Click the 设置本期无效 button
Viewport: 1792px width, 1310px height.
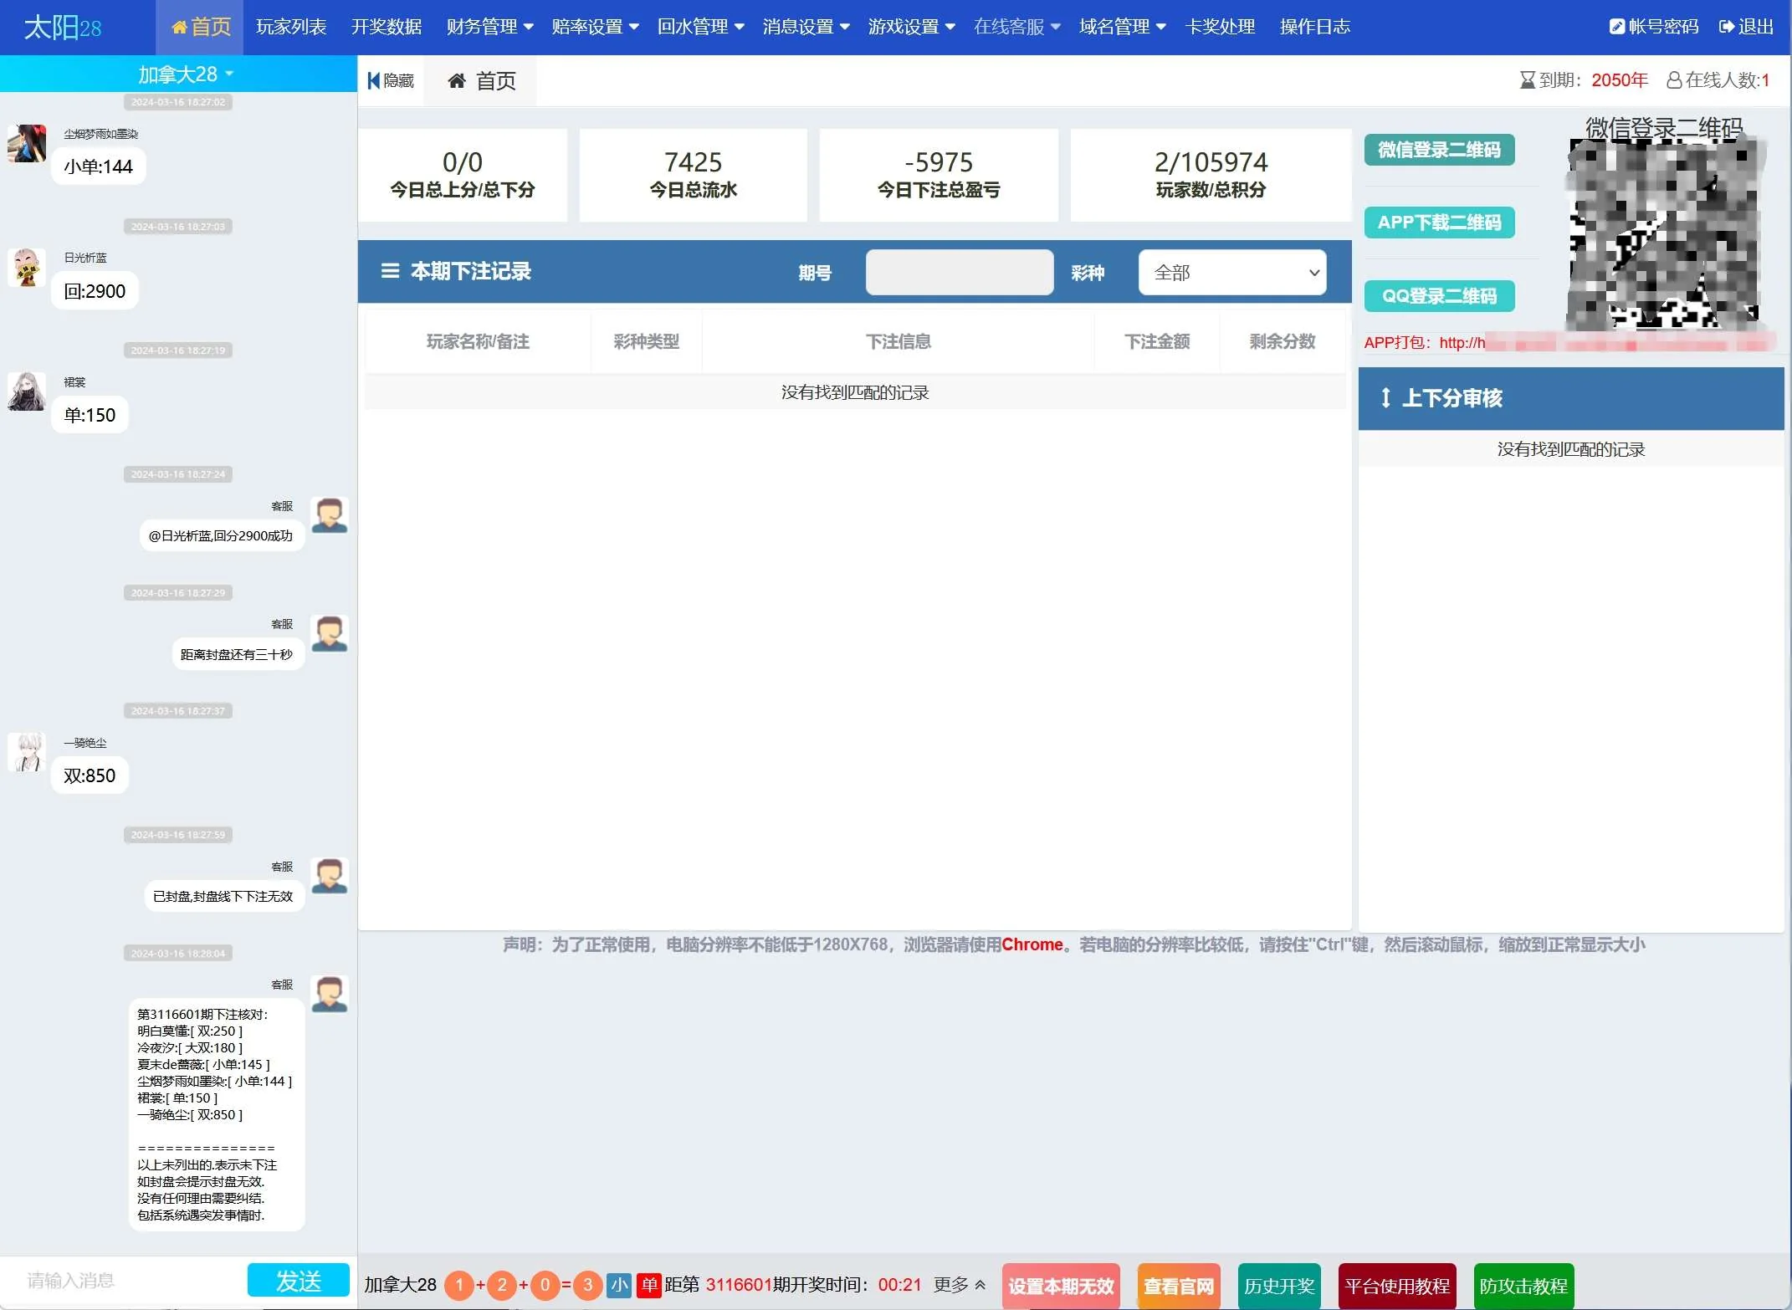pyautogui.click(x=1060, y=1286)
